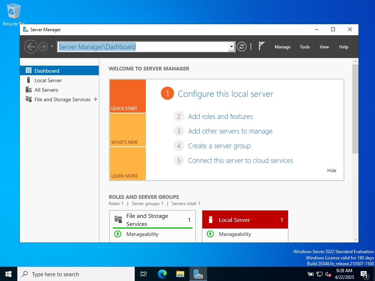
Task: Go back using the back arrow button
Action: [x=30, y=47]
